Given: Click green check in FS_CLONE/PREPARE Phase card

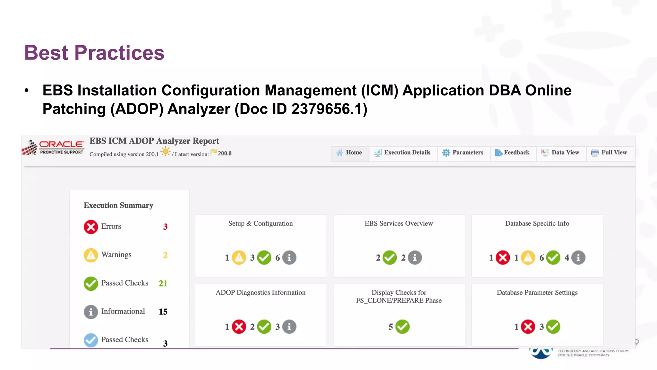Looking at the screenshot, I should 403,327.
